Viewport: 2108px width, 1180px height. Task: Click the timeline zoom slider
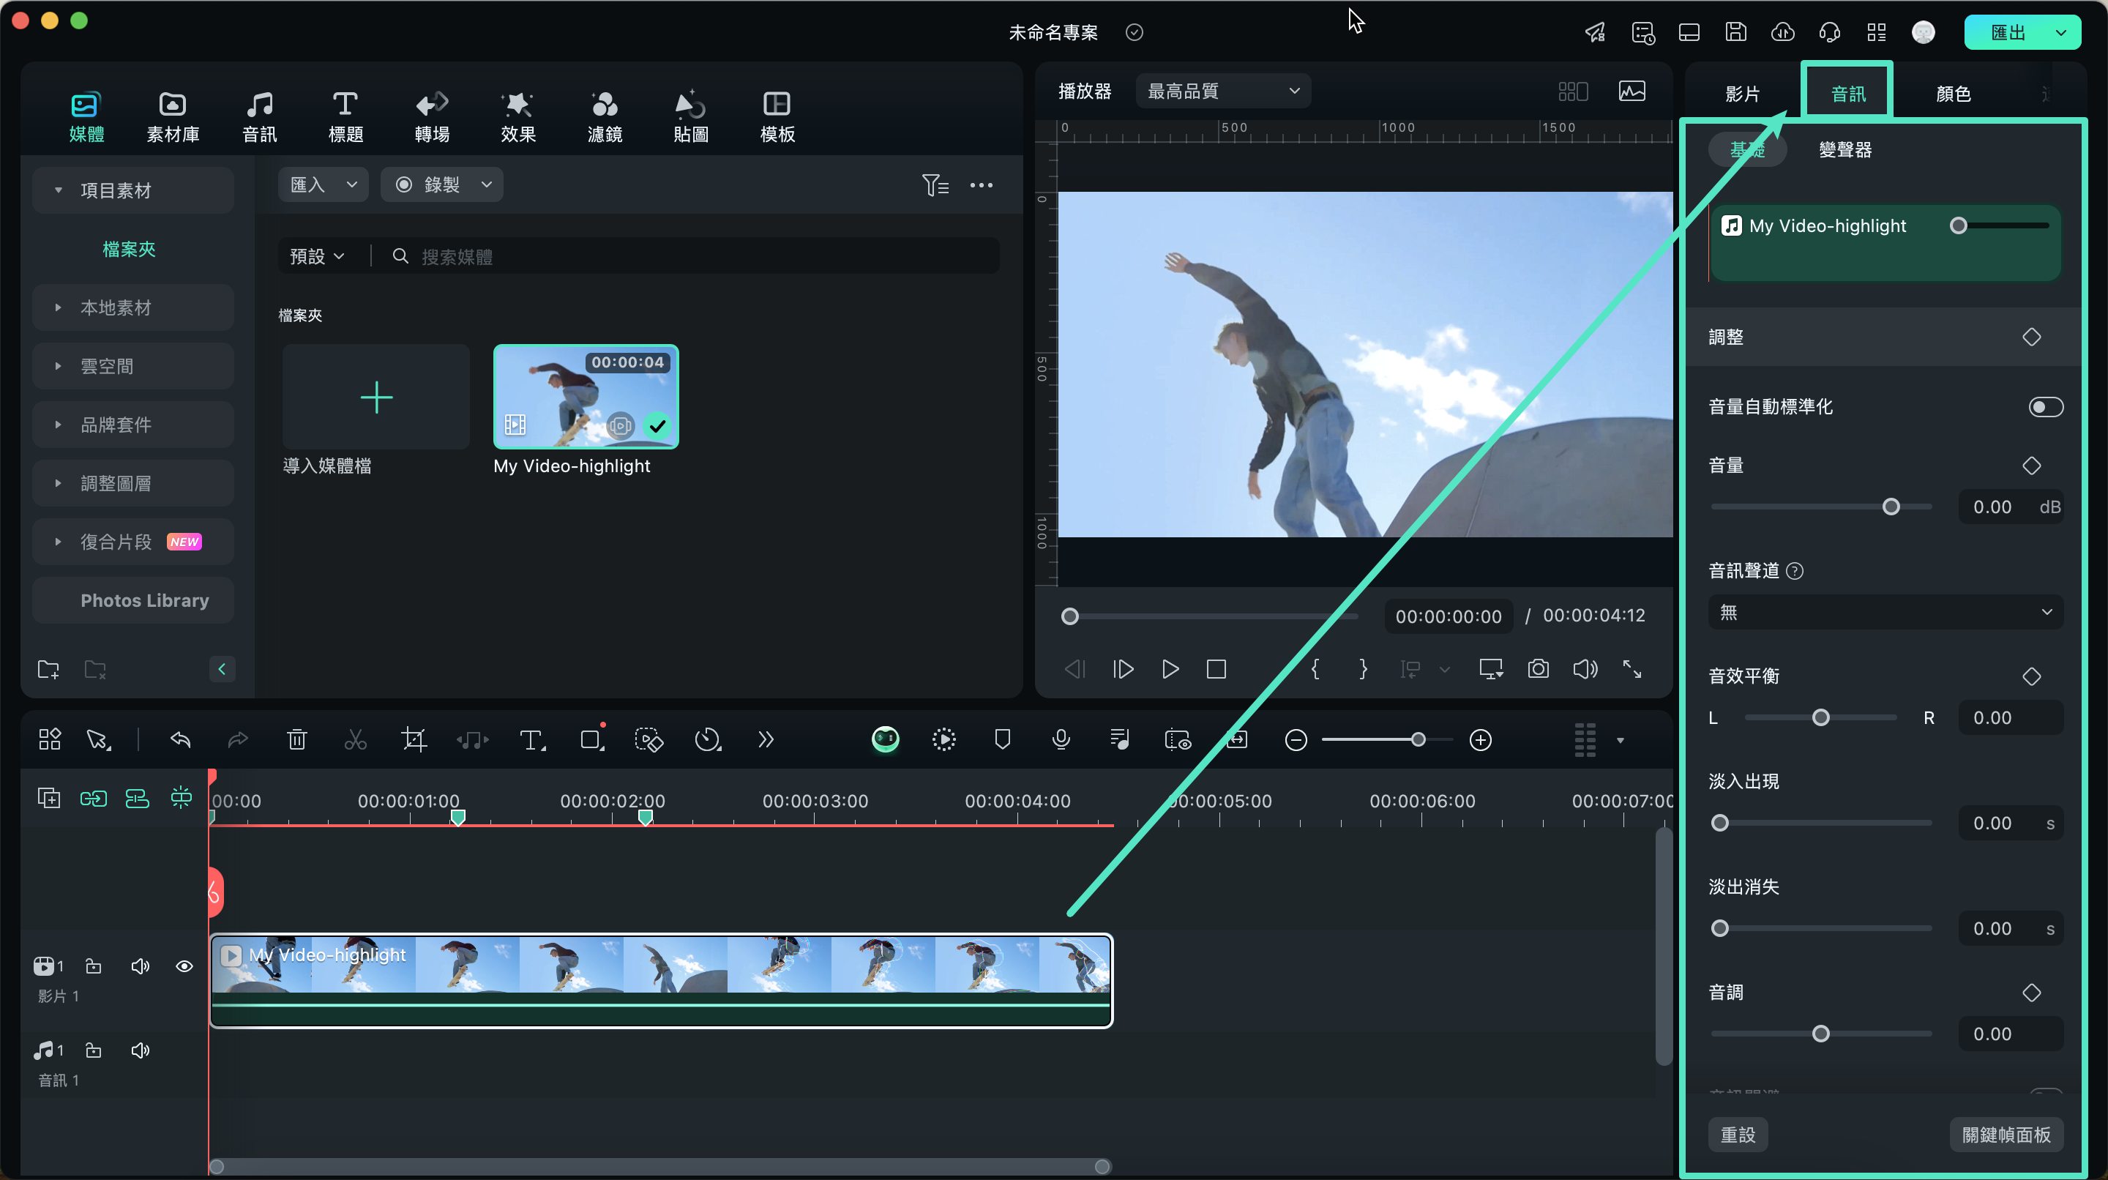coord(1386,740)
